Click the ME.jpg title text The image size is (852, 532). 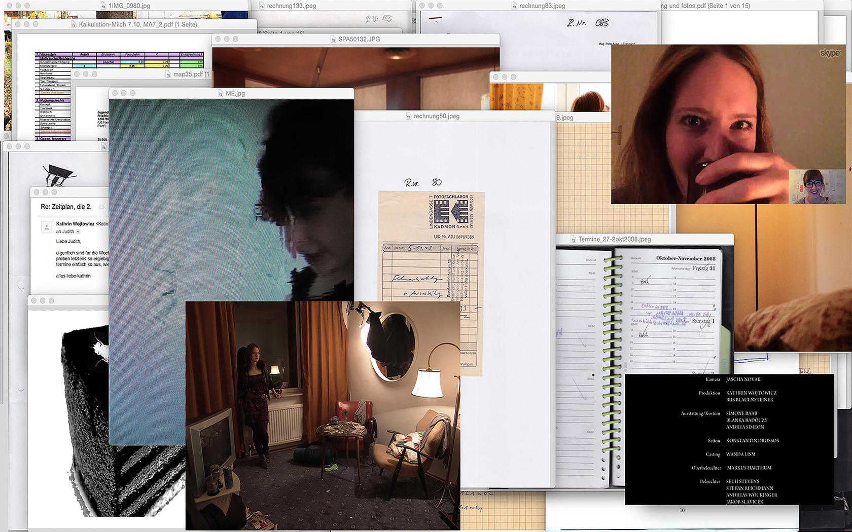coord(235,93)
